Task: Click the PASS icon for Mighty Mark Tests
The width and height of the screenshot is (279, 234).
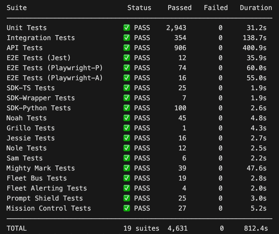Action: point(127,168)
